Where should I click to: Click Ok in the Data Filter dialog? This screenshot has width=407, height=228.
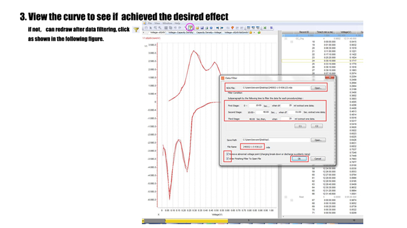pos(299,159)
